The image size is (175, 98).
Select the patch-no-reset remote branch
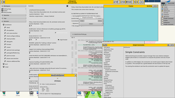(x=11, y=56)
